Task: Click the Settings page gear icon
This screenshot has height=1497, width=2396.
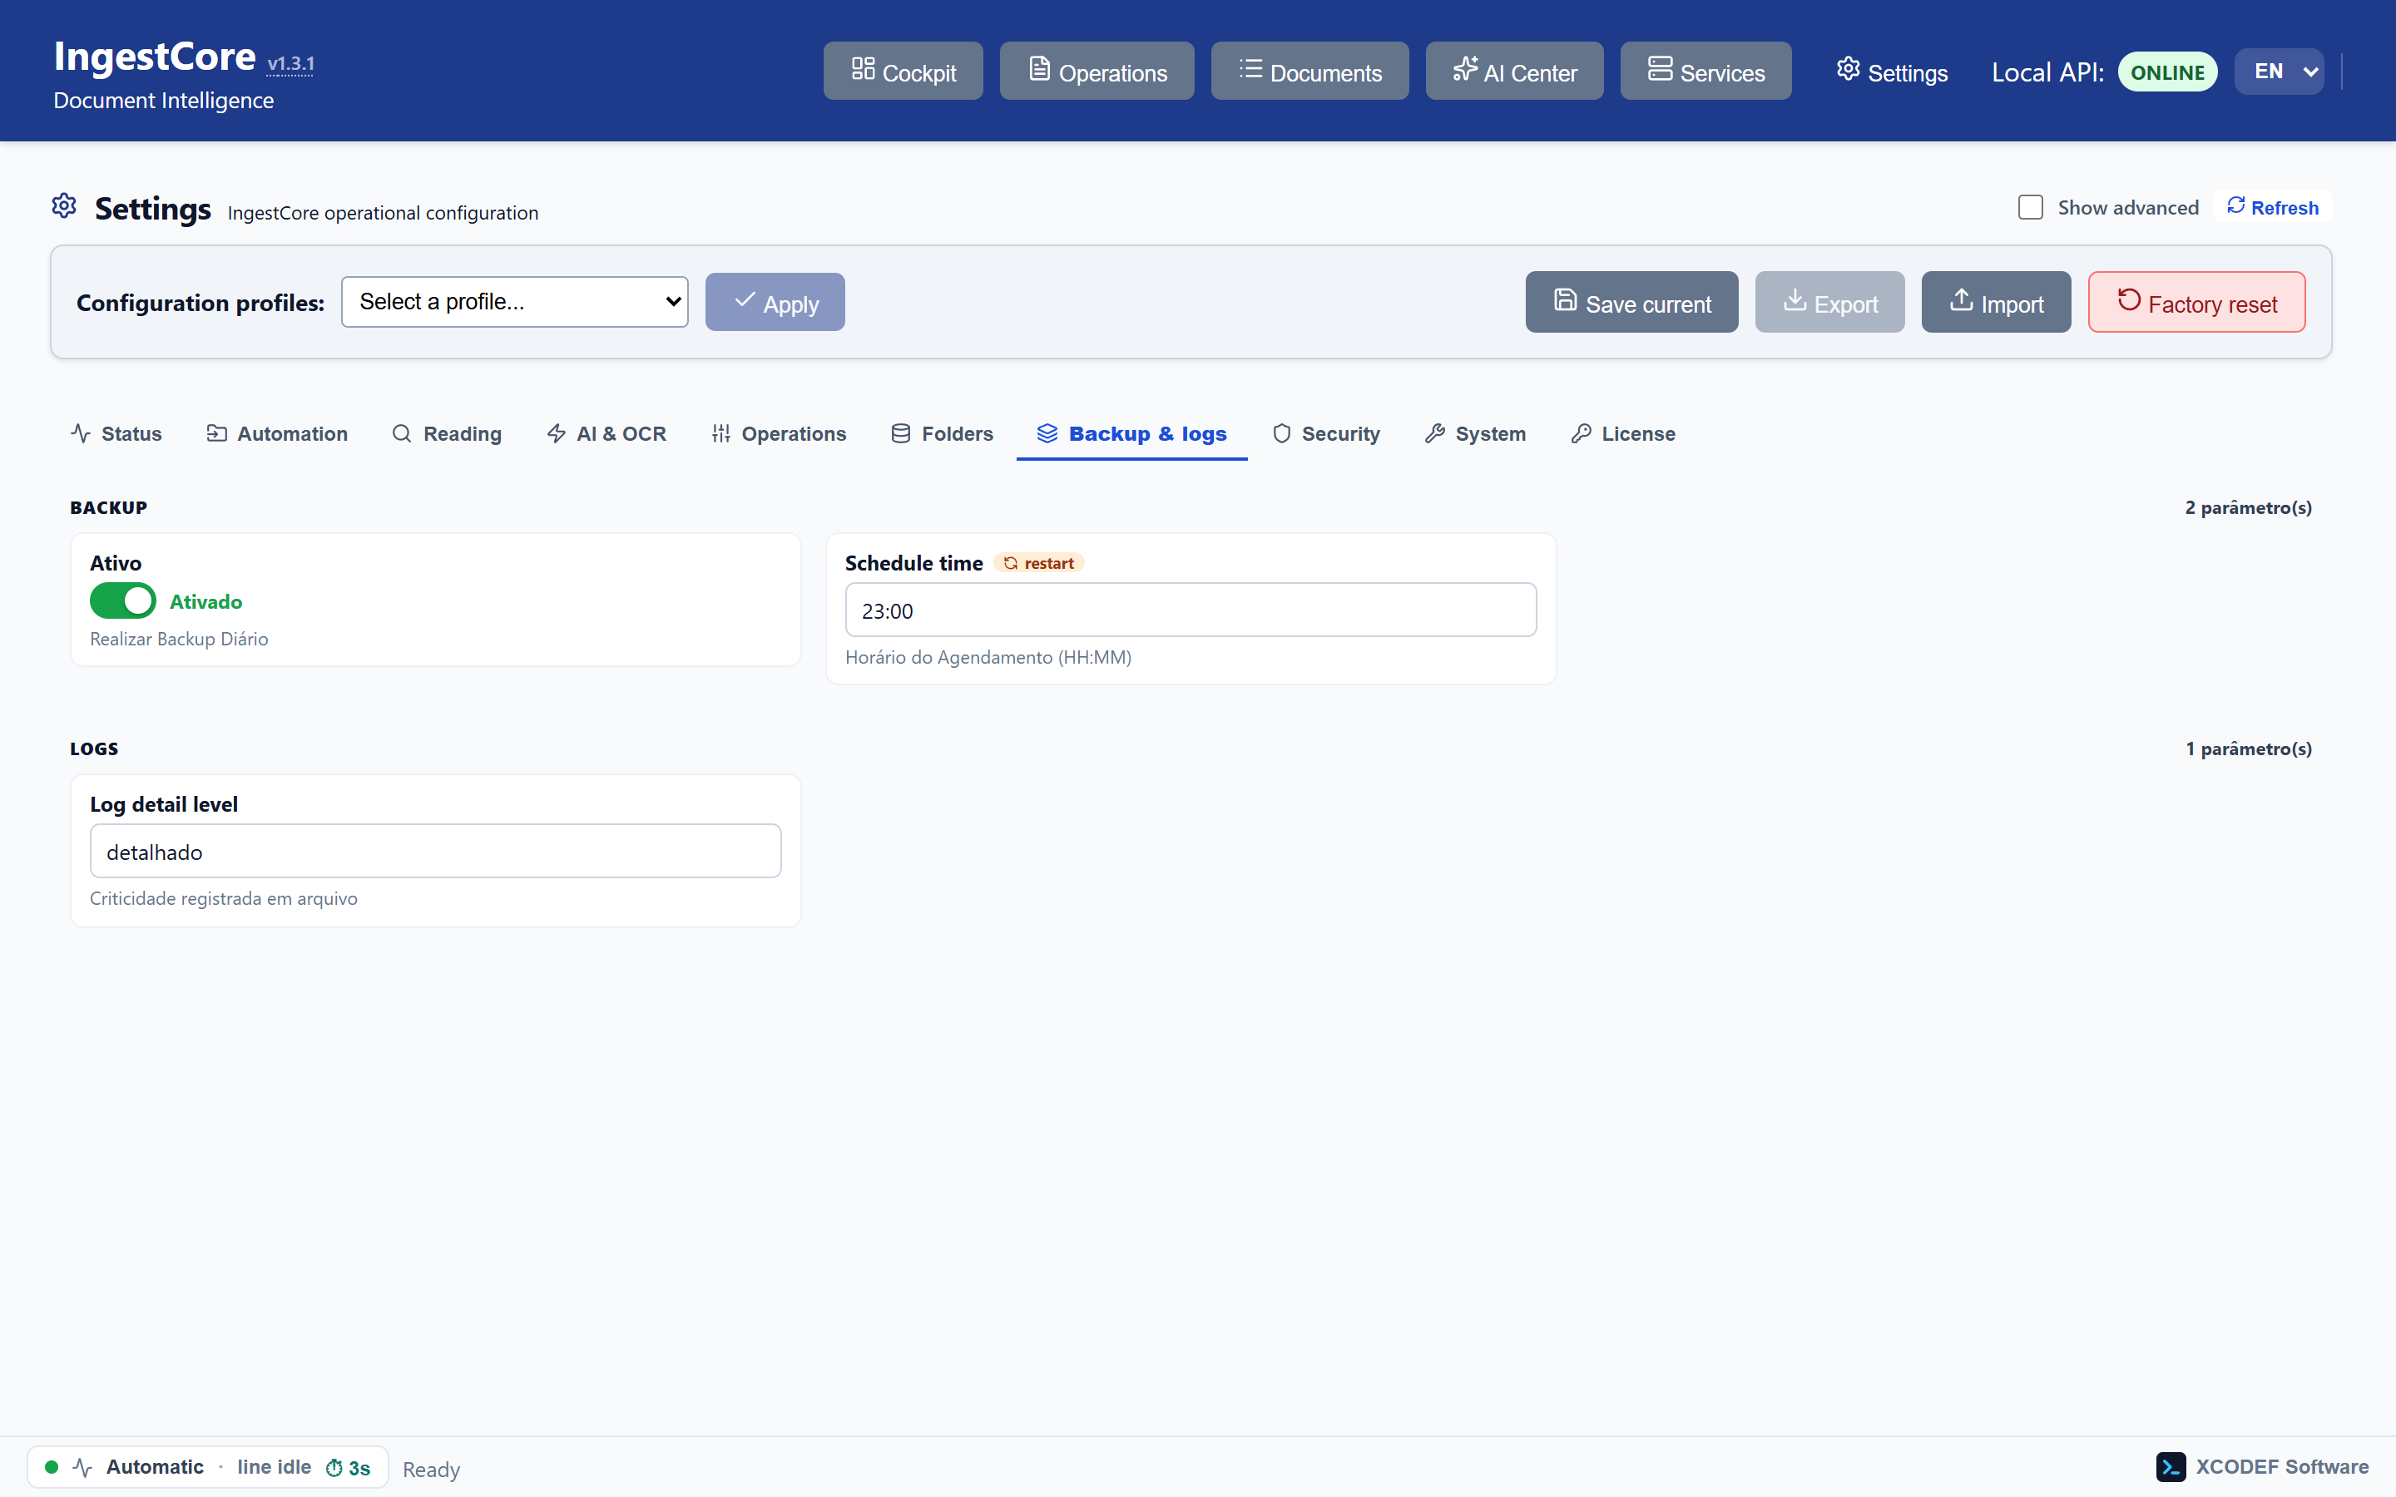Action: (x=64, y=206)
